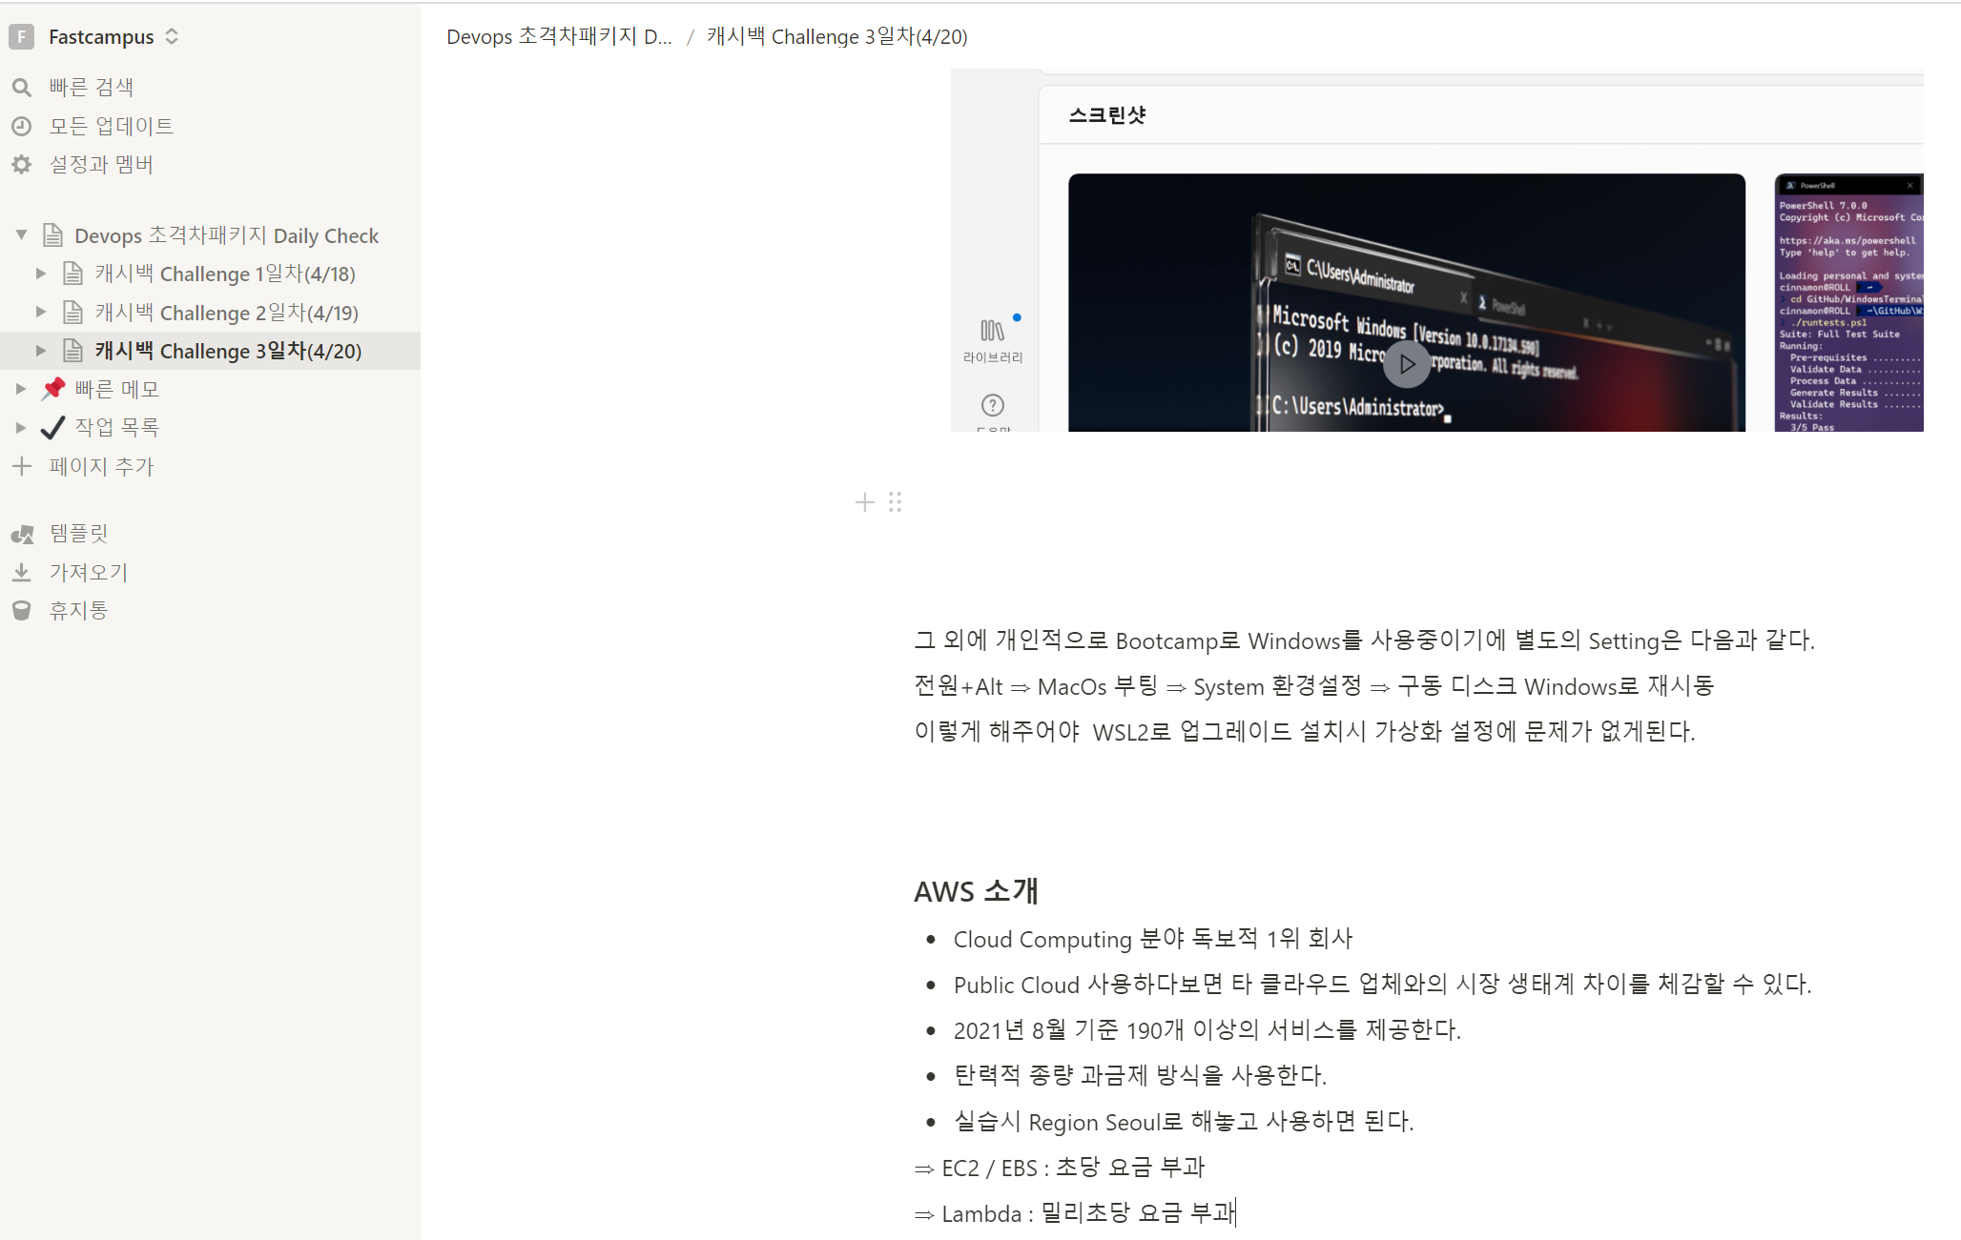The width and height of the screenshot is (1961, 1240).
Task: Select 캐시백 Challenge 3일차(4/20) in sidebar
Action: click(x=227, y=351)
